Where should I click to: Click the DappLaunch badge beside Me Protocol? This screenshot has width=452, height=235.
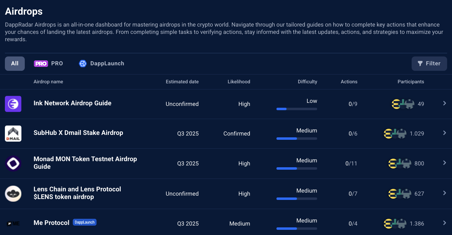click(x=85, y=222)
